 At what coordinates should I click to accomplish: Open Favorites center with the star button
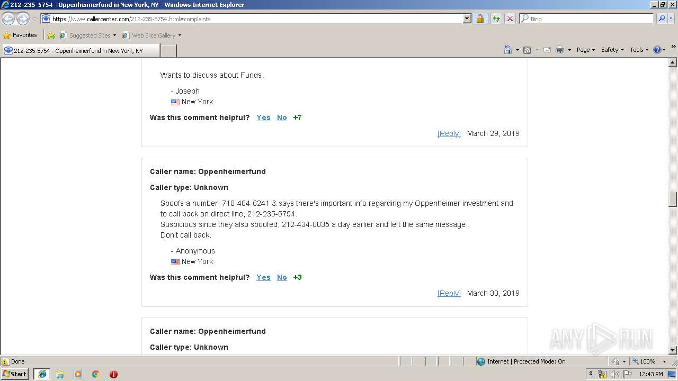(x=20, y=35)
